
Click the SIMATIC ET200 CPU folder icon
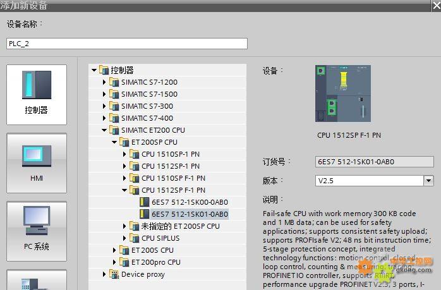pyautogui.click(x=114, y=130)
